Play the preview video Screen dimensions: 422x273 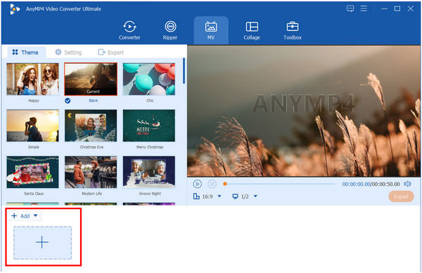point(197,184)
